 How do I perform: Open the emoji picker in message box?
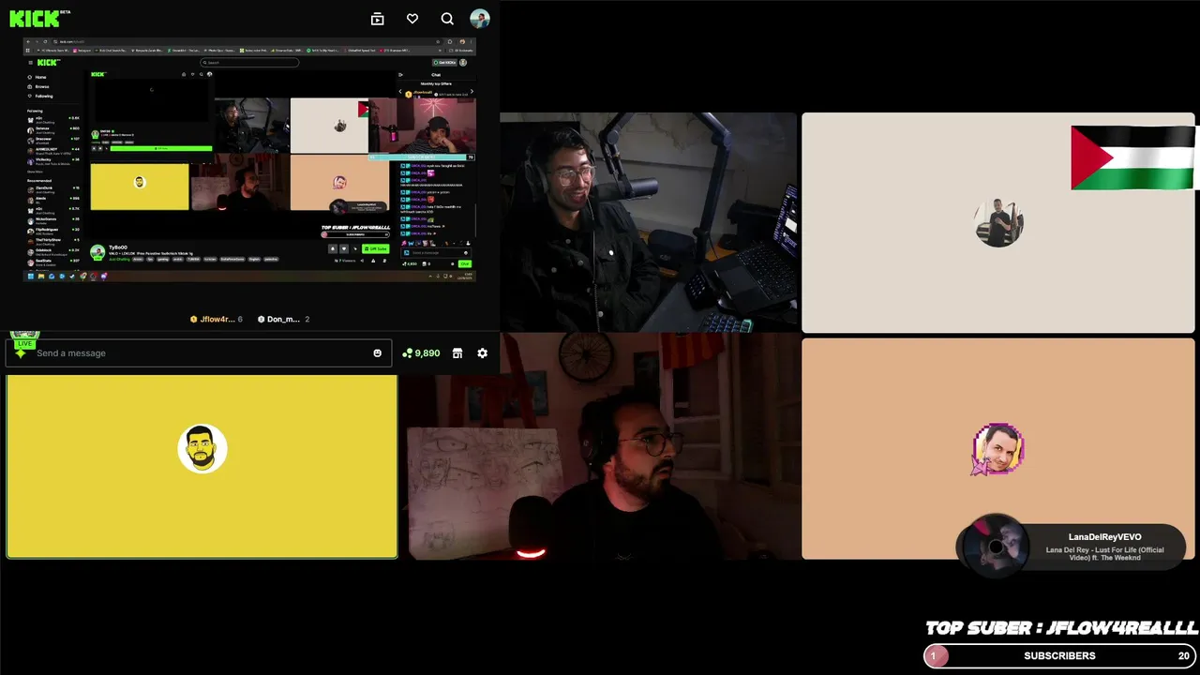[377, 353]
